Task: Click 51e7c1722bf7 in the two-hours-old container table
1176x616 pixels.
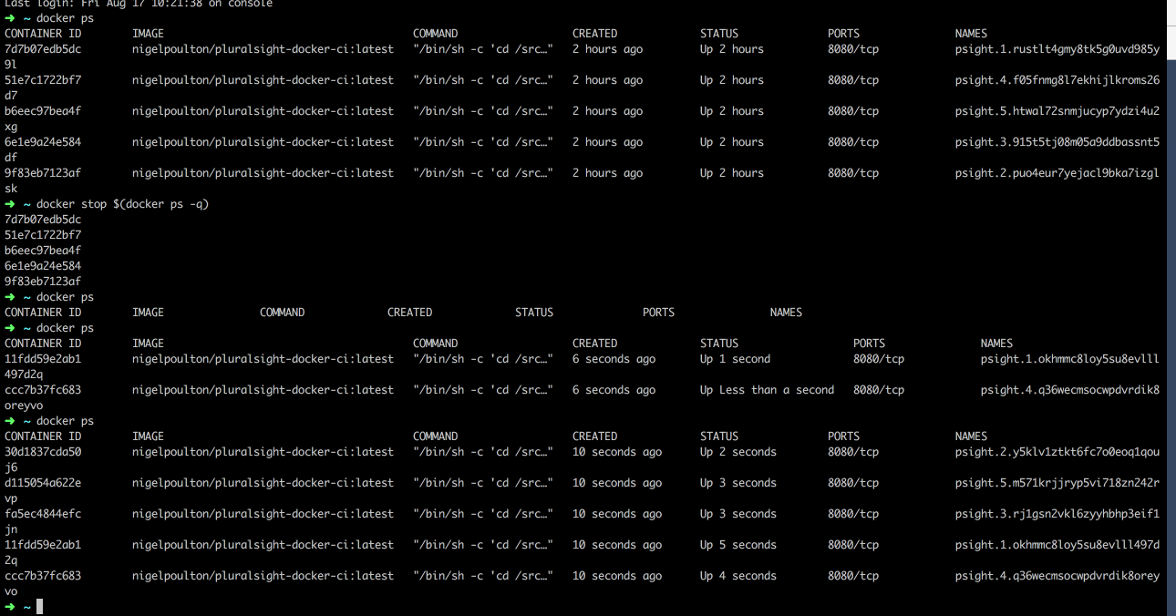Action: 43,80
